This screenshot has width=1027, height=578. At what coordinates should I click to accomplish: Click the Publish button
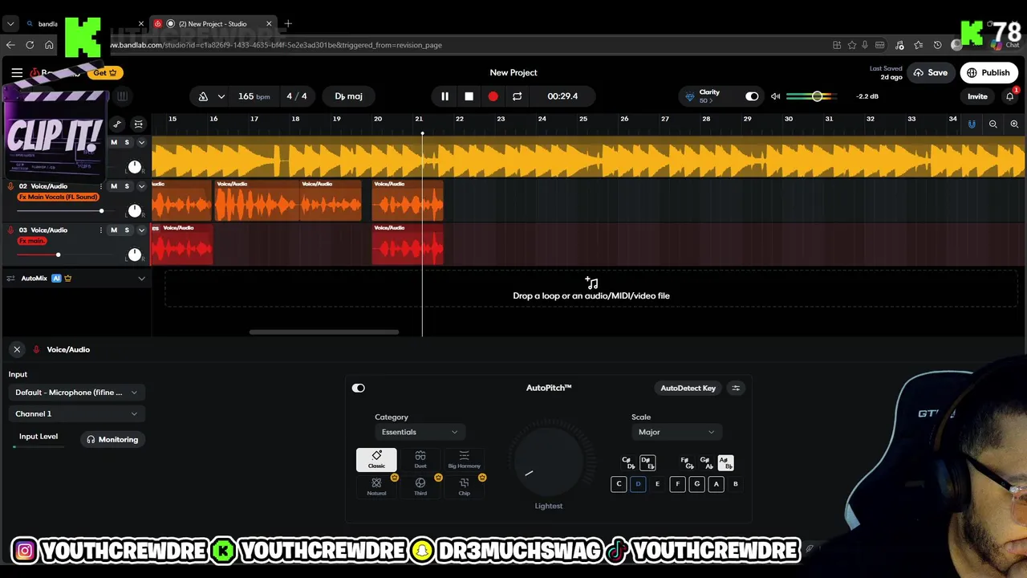click(x=988, y=72)
